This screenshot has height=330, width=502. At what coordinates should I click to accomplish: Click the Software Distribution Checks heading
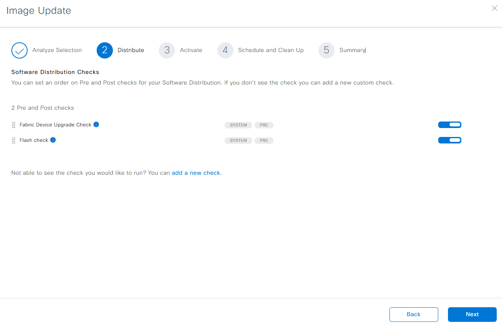coord(55,72)
